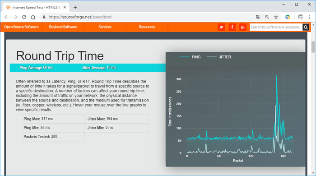Image resolution: width=316 pixels, height=176 pixels.
Task: Maximize the browser window
Action: 297,4
